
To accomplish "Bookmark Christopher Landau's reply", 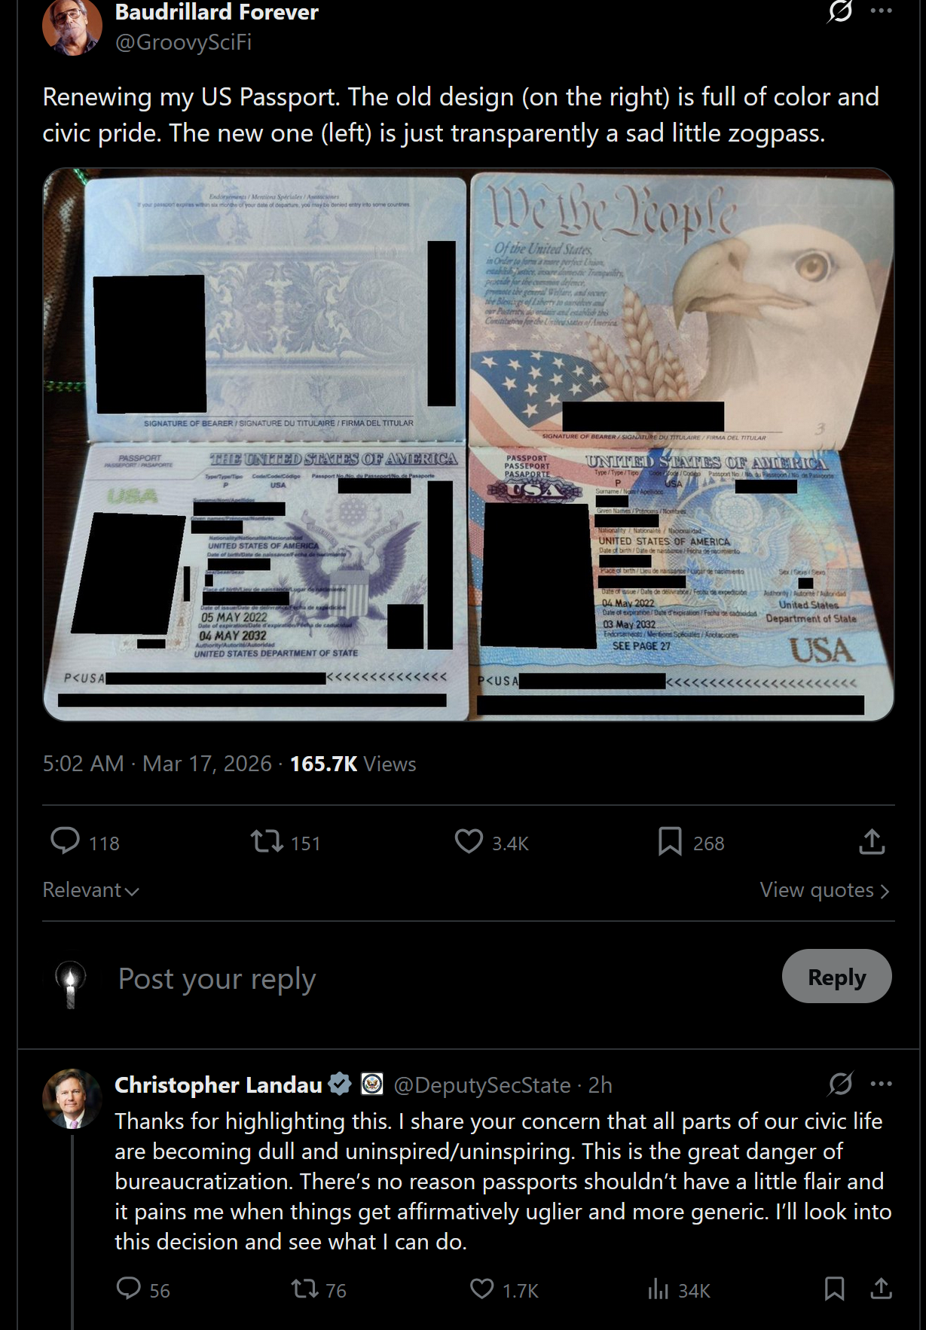I will click(x=834, y=1289).
